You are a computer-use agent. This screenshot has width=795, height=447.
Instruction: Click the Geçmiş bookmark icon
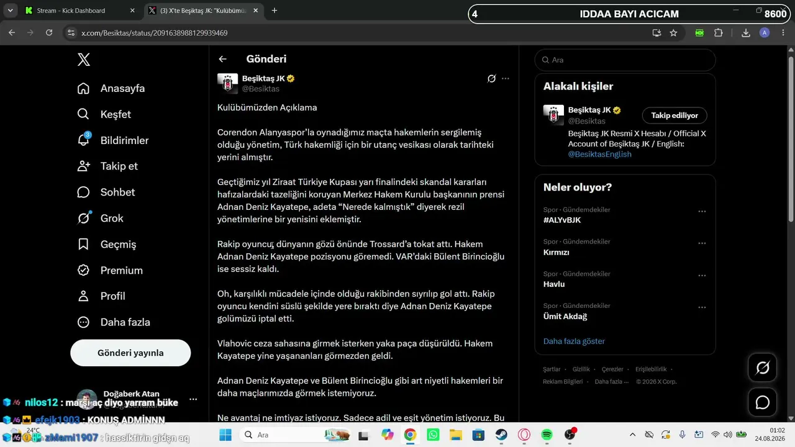coord(83,245)
